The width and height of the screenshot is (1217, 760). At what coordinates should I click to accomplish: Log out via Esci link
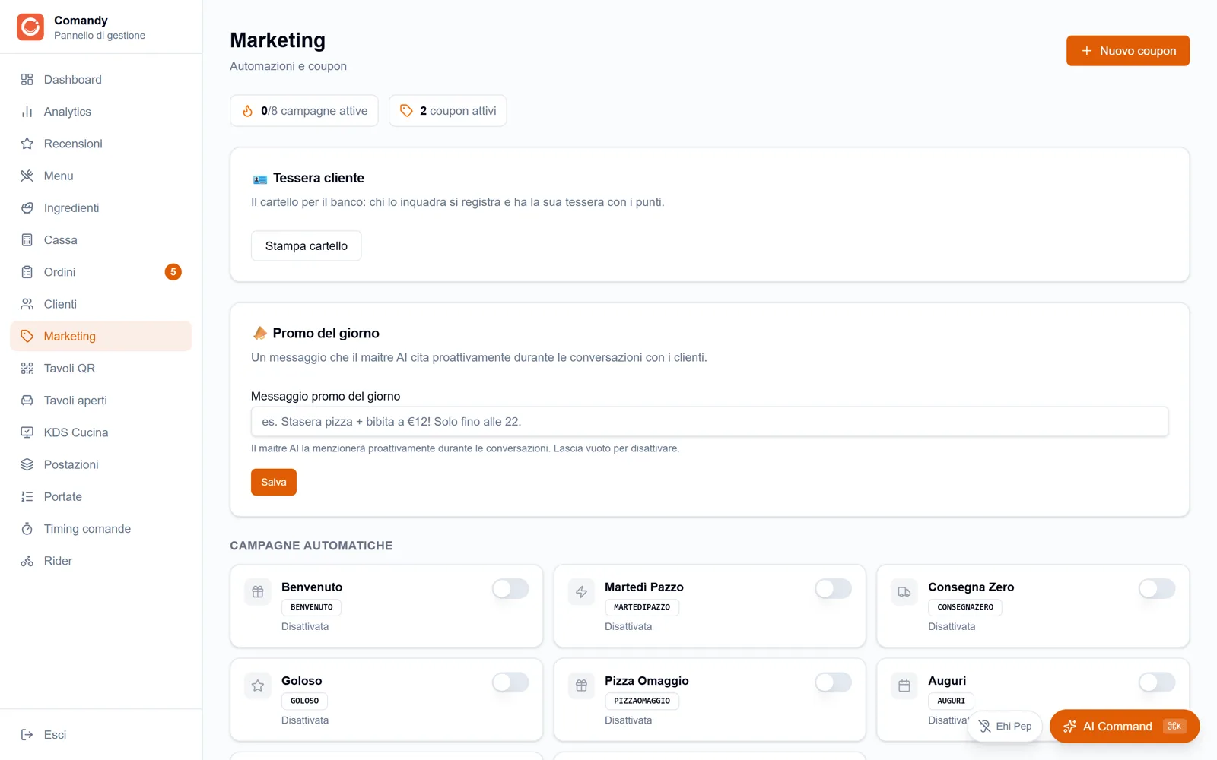[100, 735]
